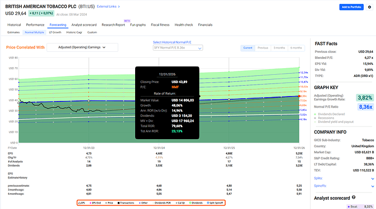Viewport: 376px width, 209px height.
Task: Open the Health check tab
Action: click(184, 25)
